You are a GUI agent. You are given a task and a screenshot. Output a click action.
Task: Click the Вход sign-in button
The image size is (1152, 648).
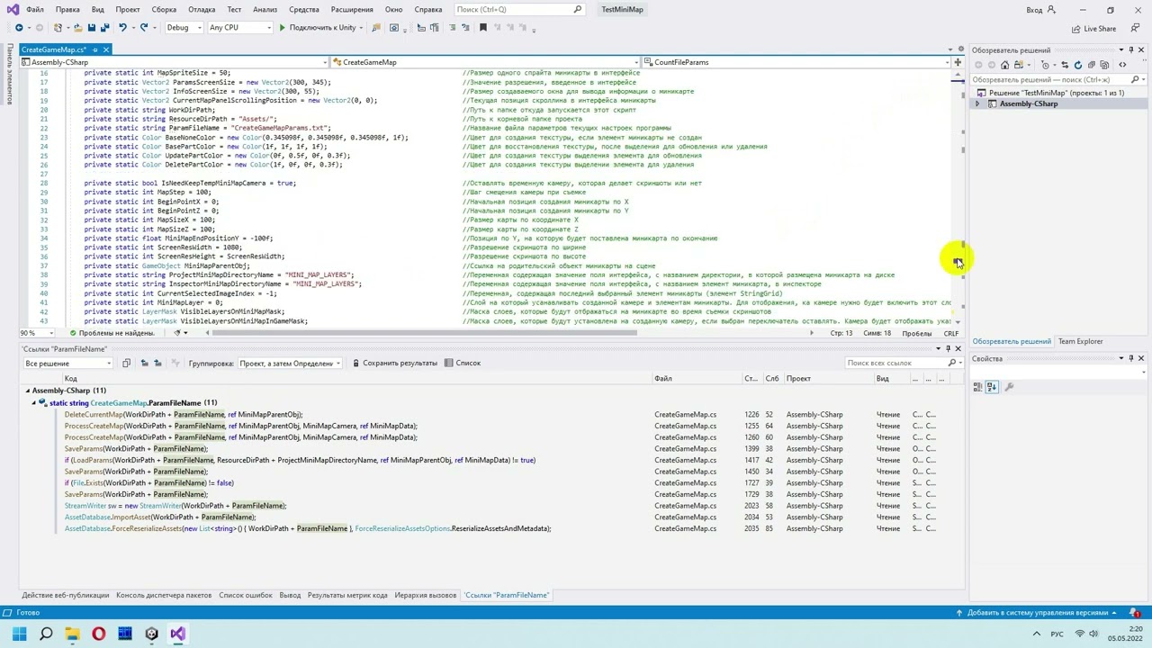coord(1041,10)
